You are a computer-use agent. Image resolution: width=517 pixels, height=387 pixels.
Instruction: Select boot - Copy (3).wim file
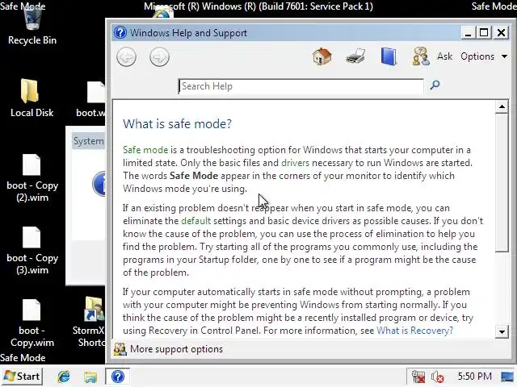coord(32,251)
